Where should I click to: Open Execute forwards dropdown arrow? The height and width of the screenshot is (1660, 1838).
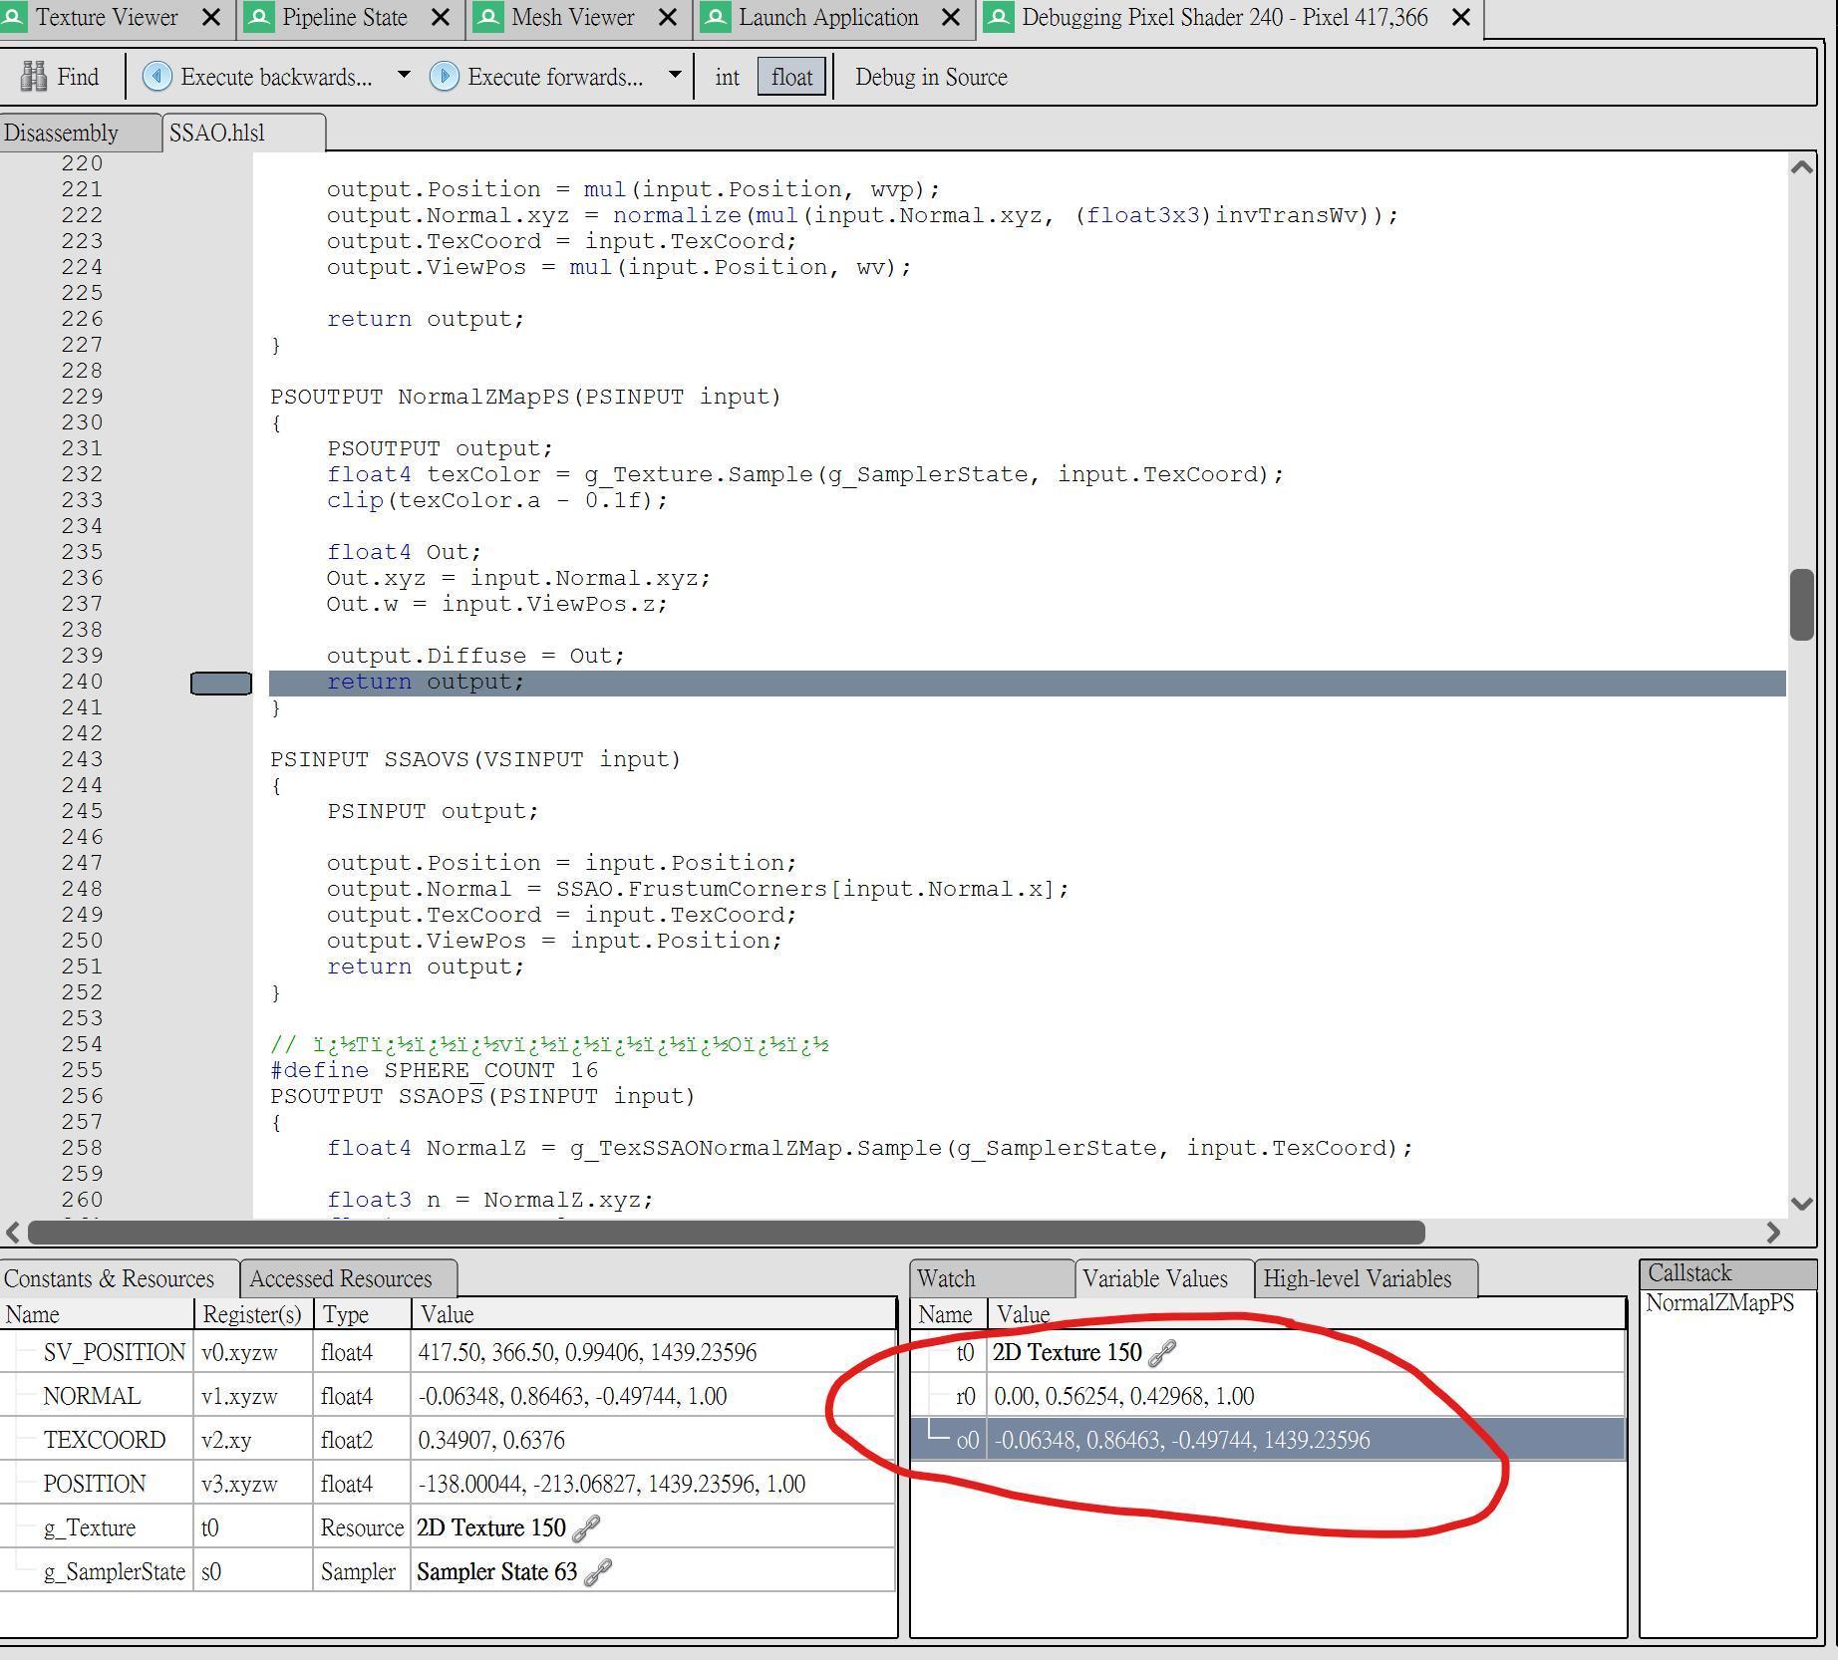(x=675, y=75)
